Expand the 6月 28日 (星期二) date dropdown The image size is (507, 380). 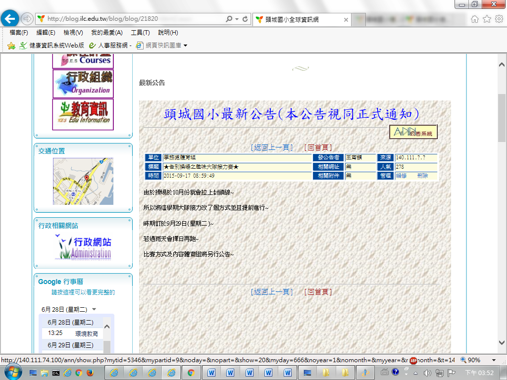click(94, 309)
